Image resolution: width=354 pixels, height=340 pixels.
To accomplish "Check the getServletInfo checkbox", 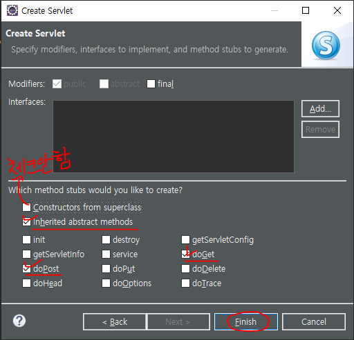I will (26, 254).
